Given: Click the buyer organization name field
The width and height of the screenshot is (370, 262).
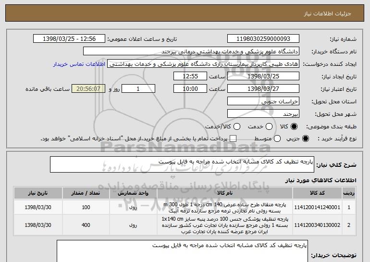Looking at the screenshot, I should click(191, 51).
